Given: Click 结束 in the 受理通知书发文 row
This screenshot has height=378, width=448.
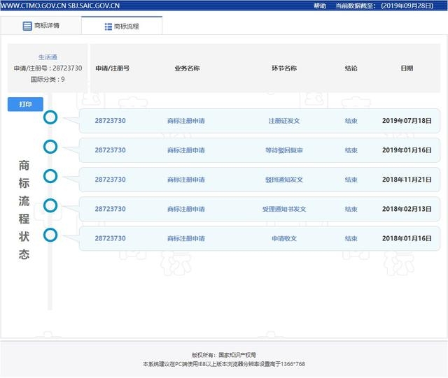Looking at the screenshot, I should (x=351, y=209).
